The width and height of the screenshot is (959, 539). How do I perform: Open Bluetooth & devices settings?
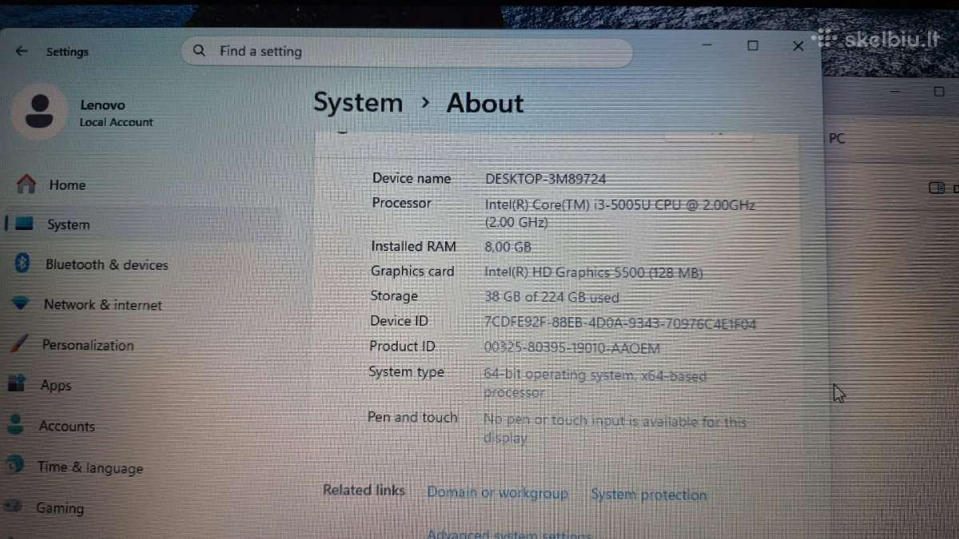pyautogui.click(x=106, y=265)
